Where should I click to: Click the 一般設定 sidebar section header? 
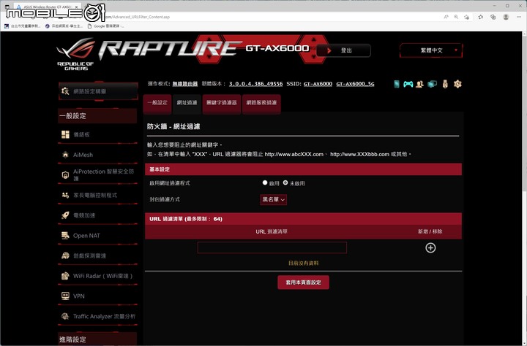(x=97, y=116)
